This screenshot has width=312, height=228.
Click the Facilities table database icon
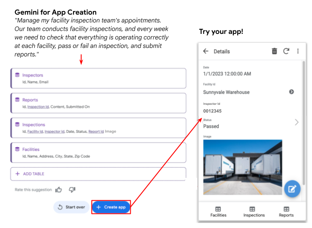[x=17, y=149]
